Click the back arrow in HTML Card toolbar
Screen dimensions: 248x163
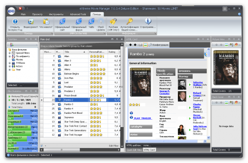point(130,45)
